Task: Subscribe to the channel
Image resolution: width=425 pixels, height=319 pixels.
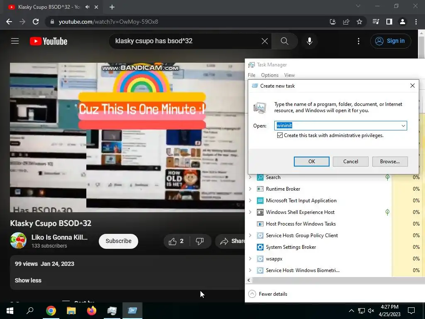Action: click(x=118, y=241)
